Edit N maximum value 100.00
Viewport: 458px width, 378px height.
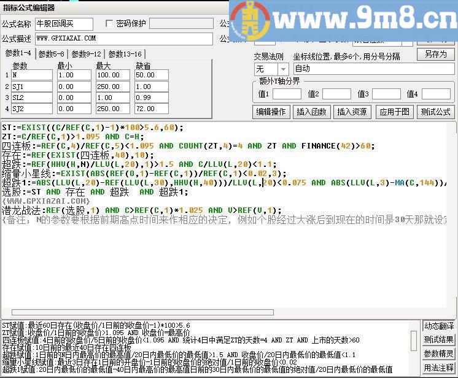[x=113, y=75]
